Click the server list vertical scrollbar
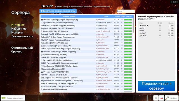The height and width of the screenshot is (101, 179). (133, 25)
